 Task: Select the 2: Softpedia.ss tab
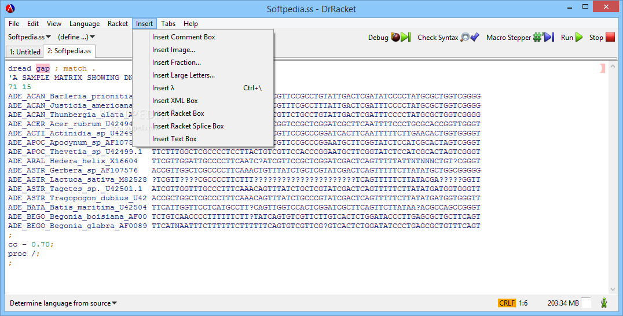69,51
